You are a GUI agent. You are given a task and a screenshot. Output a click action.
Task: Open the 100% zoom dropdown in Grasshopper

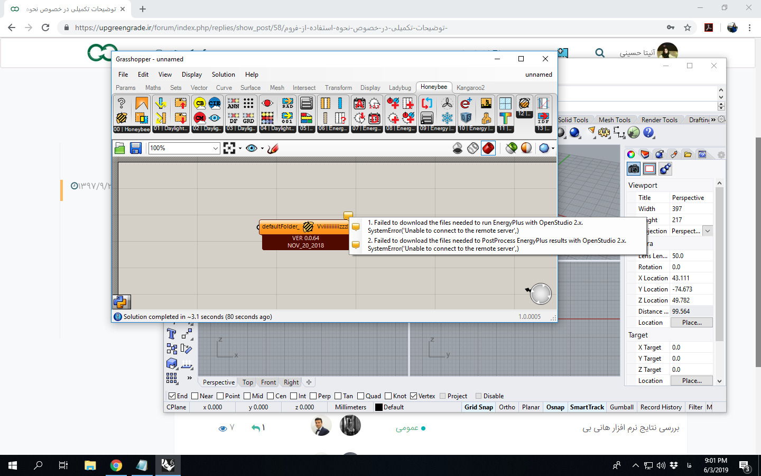[216, 149]
